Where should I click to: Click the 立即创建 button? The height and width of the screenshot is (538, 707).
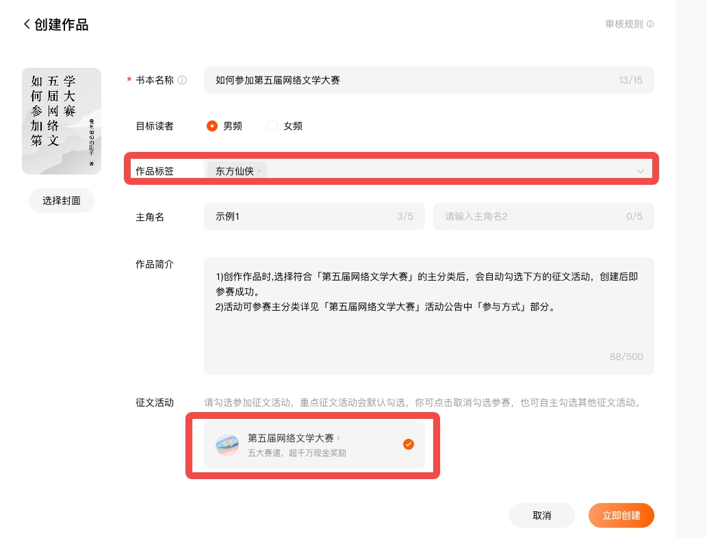click(x=621, y=515)
